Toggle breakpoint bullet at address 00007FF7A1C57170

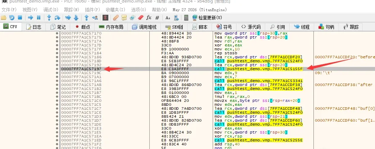57,33
